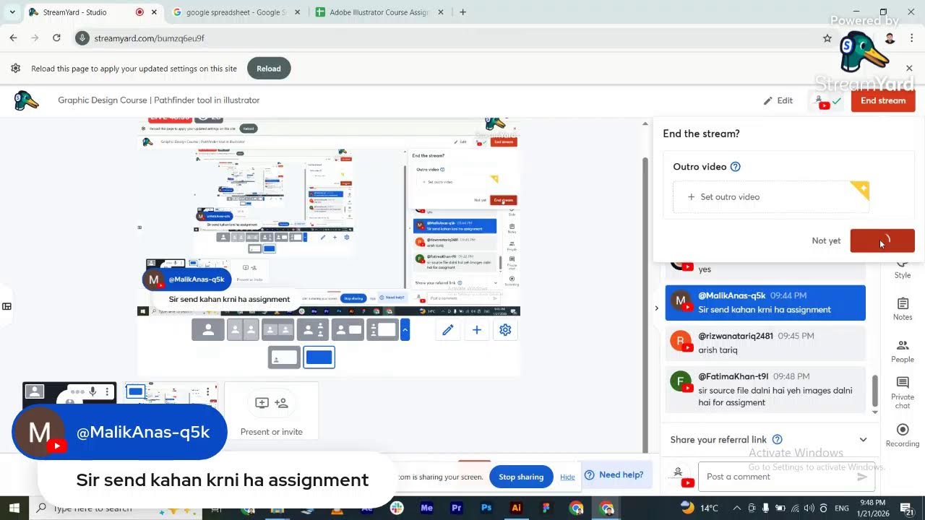Image resolution: width=925 pixels, height=520 pixels.
Task: Select the solo single-person layout
Action: click(x=208, y=330)
